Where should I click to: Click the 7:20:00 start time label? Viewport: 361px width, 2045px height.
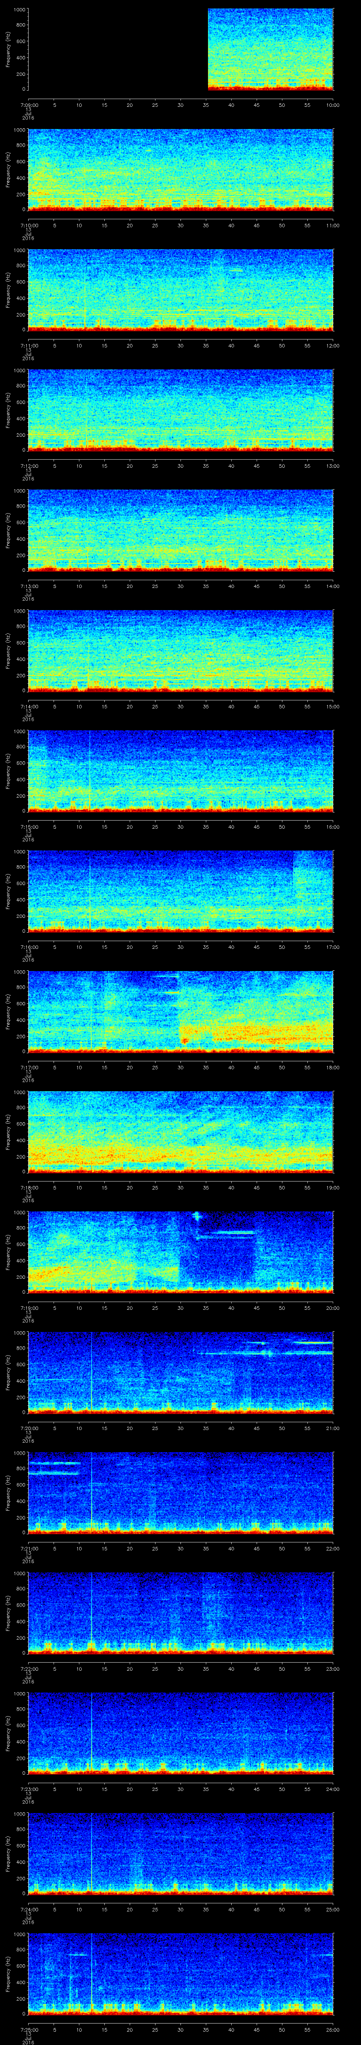click(x=29, y=1428)
